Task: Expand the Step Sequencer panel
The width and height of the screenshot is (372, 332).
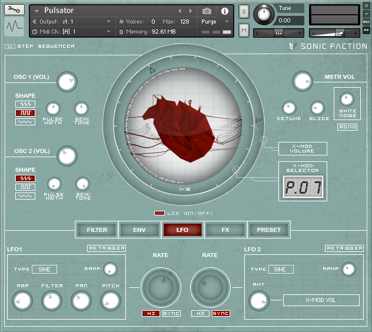Action: 10,47
